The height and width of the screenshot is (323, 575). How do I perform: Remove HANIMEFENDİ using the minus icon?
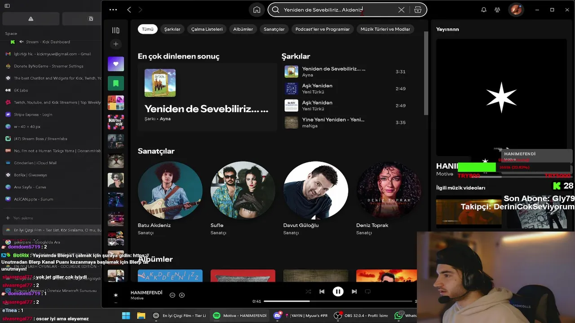point(172,295)
